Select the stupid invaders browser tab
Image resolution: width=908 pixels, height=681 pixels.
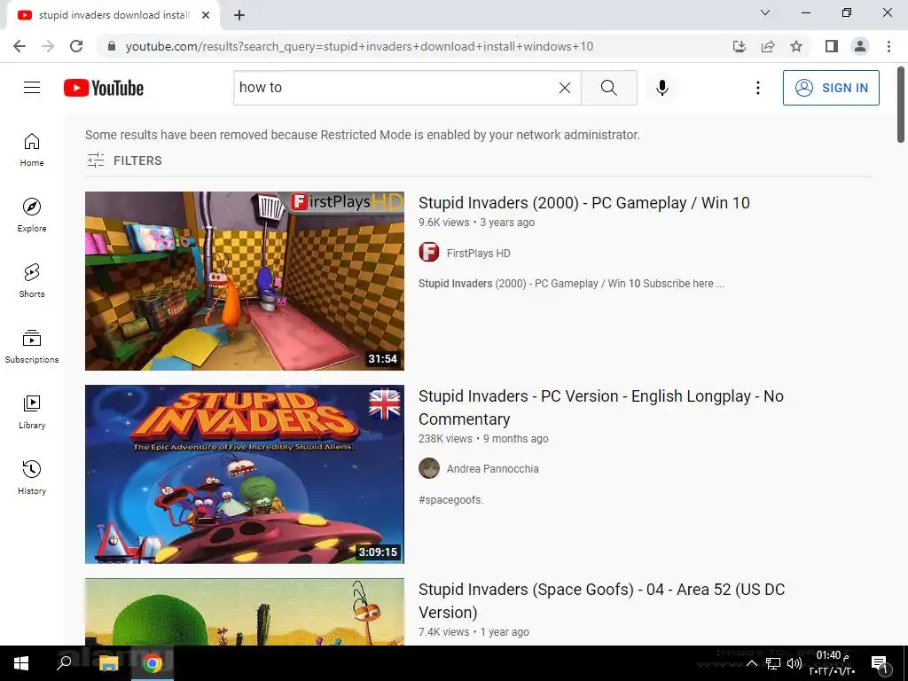[113, 15]
